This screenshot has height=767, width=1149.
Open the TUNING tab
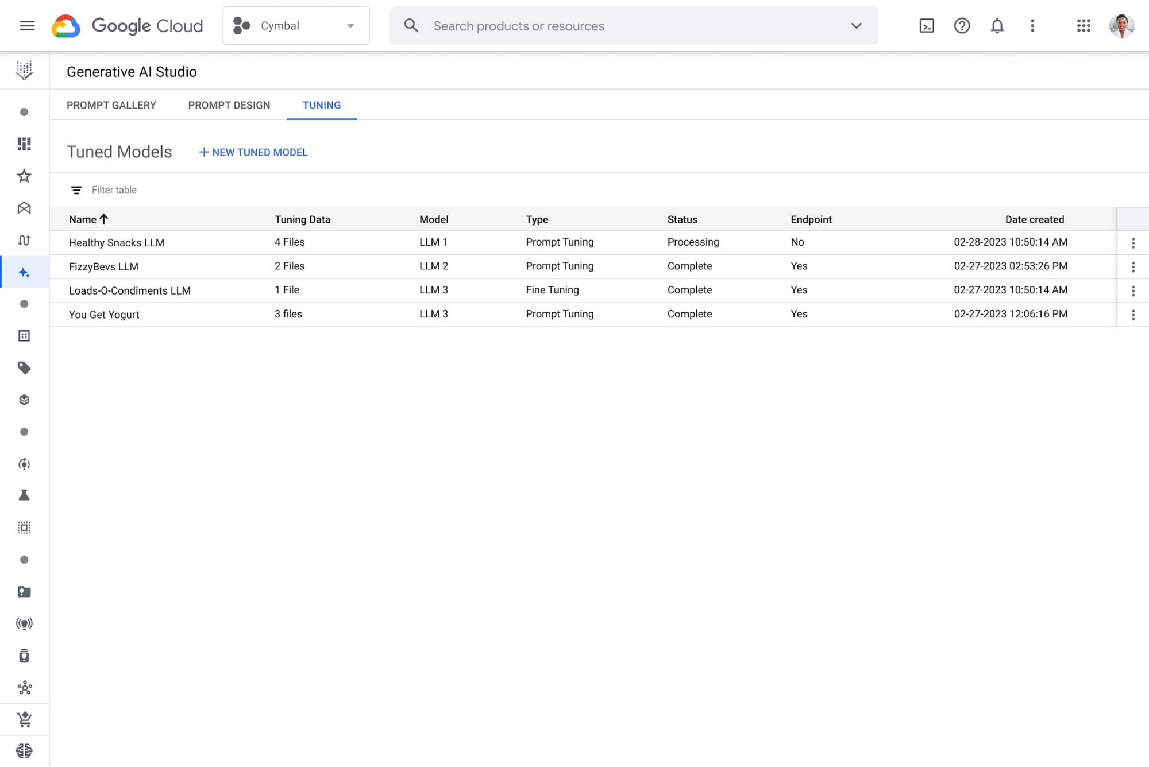(x=322, y=104)
